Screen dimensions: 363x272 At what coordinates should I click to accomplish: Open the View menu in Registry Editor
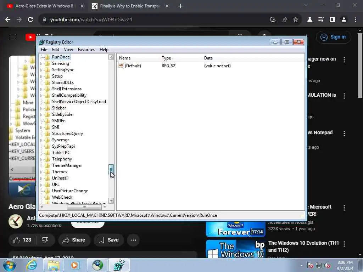coord(68,50)
